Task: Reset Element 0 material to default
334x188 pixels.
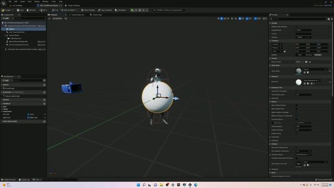Action: pyautogui.click(x=330, y=82)
